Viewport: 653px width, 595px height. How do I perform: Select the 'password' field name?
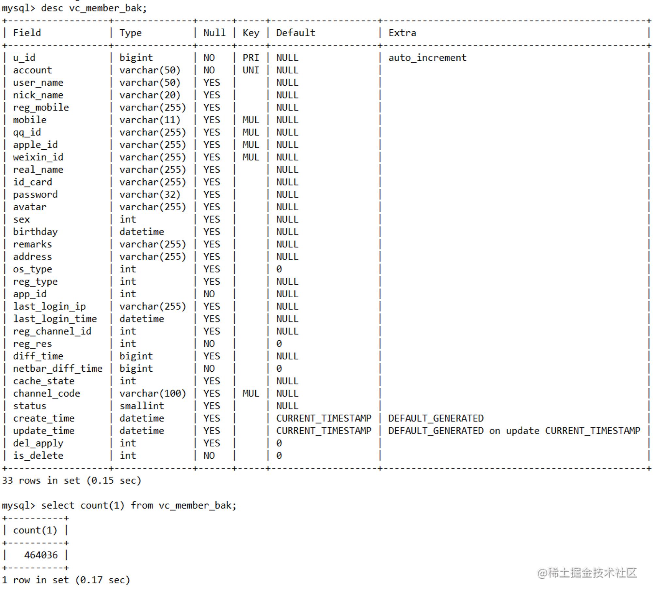tap(35, 195)
